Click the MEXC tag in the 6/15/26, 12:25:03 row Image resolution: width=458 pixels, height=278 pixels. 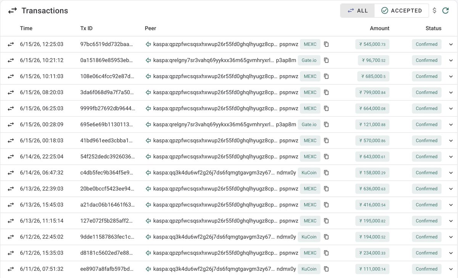310,44
